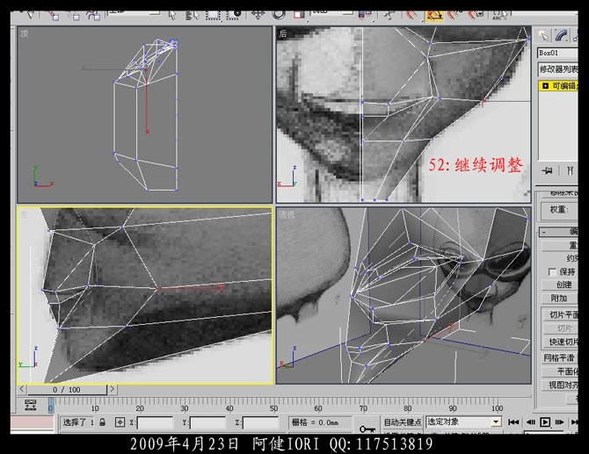Toggle Show End Result icon
589x454 pixels.
click(570, 170)
